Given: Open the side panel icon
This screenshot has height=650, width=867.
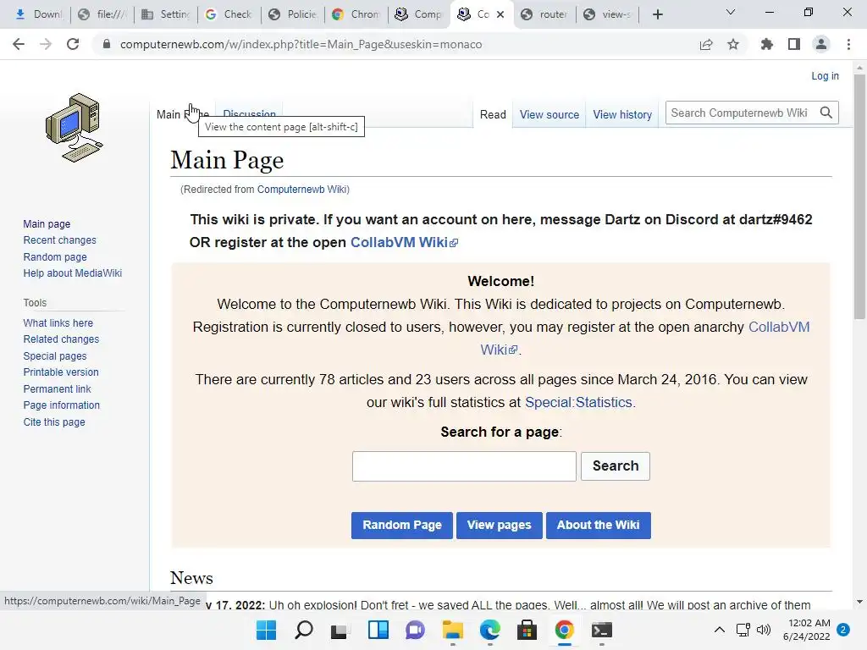Looking at the screenshot, I should coord(794,44).
